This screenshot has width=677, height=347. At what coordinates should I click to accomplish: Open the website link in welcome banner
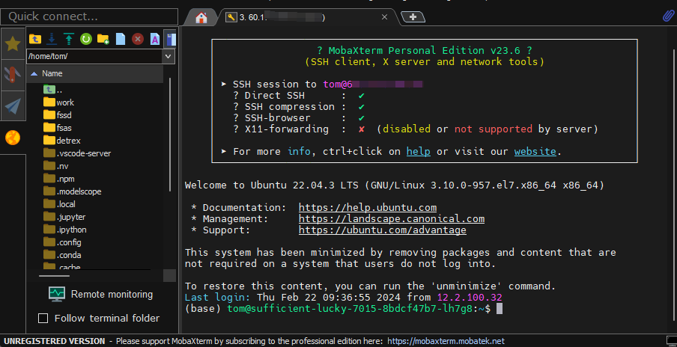535,151
